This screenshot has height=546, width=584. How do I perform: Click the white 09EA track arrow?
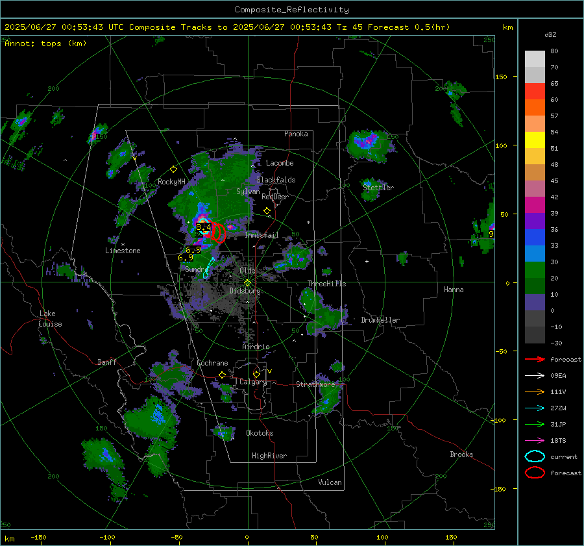pos(535,376)
